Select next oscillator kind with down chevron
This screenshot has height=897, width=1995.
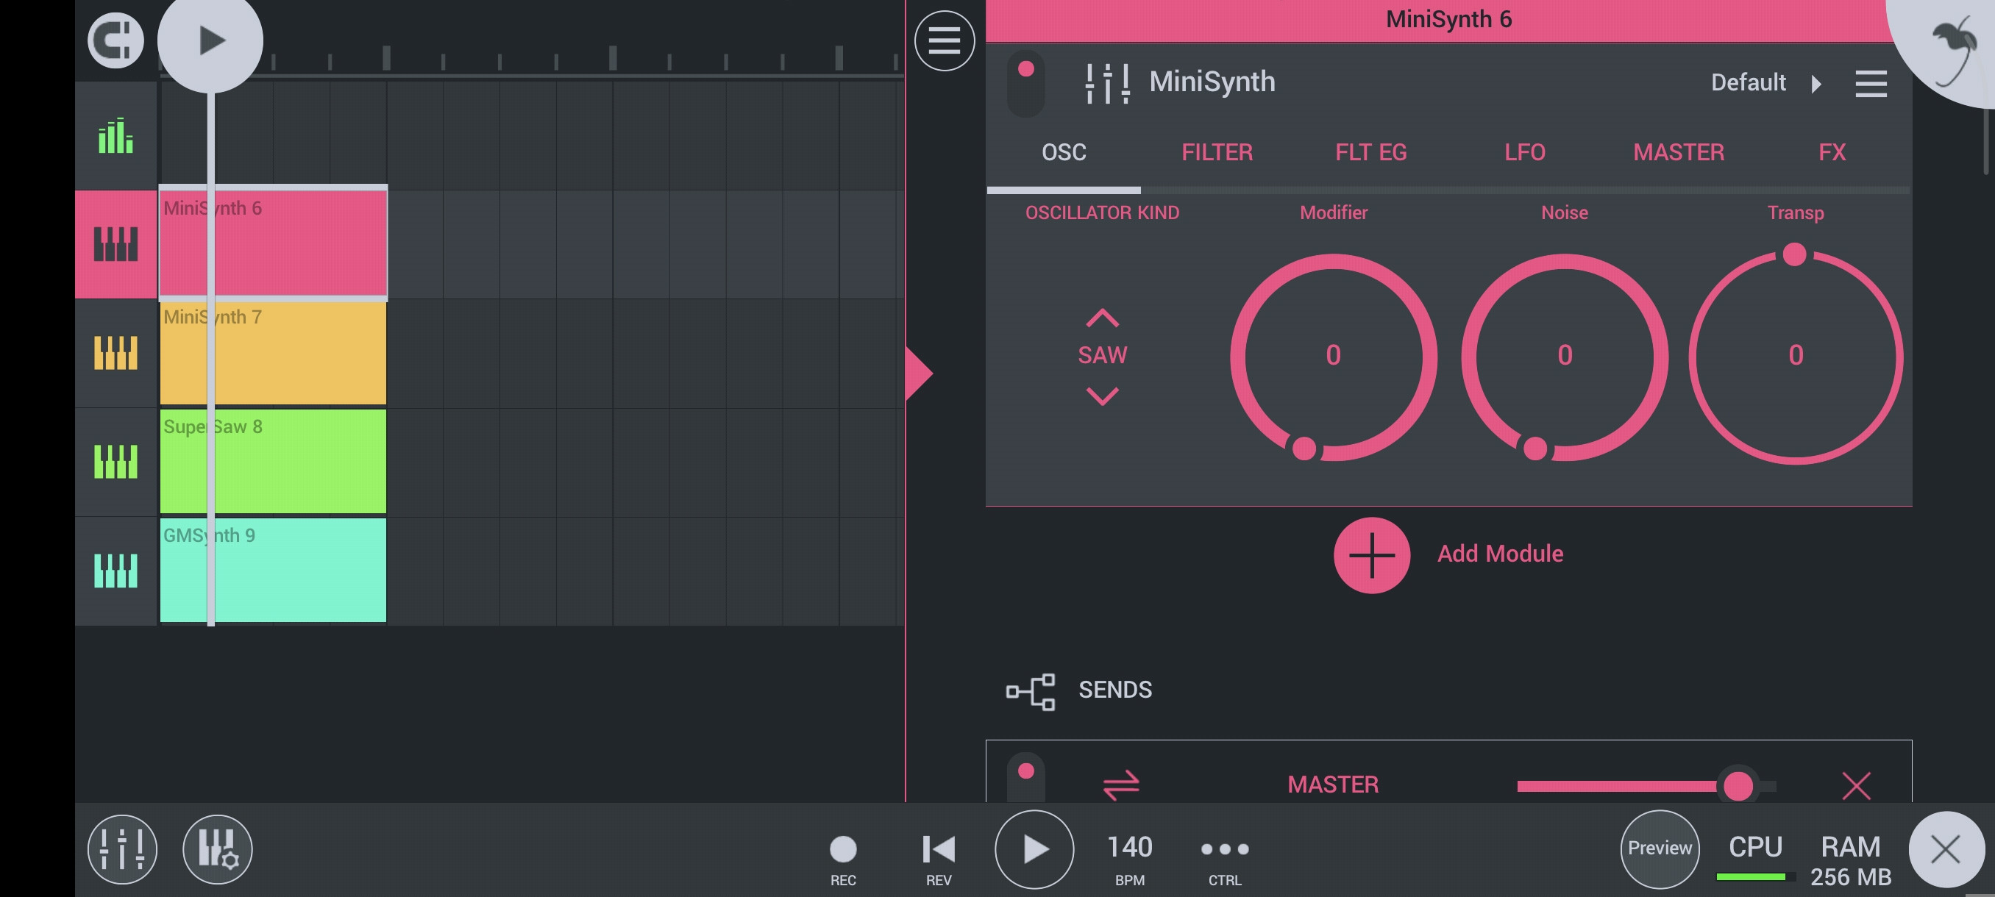point(1102,396)
